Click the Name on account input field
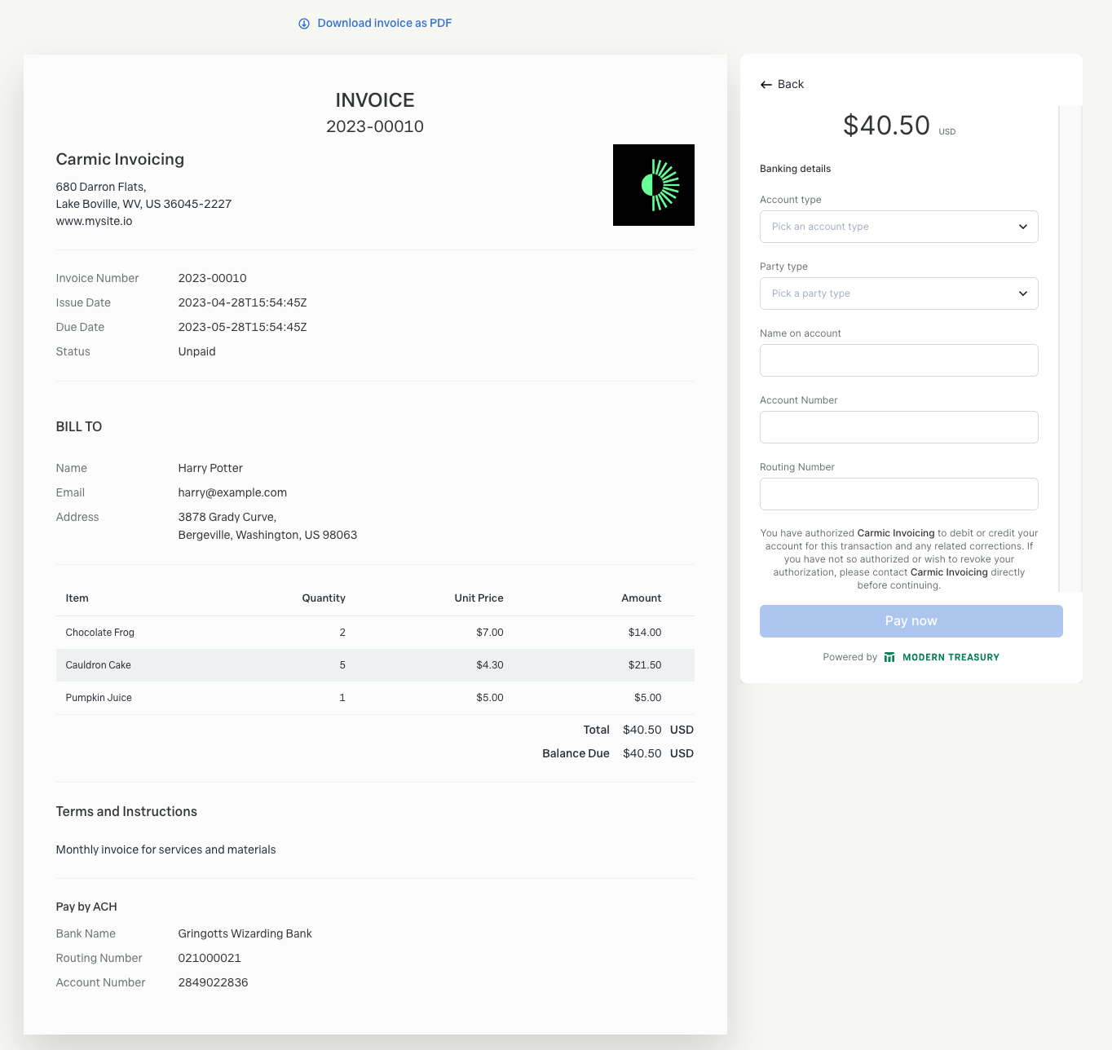This screenshot has width=1112, height=1050. point(898,360)
